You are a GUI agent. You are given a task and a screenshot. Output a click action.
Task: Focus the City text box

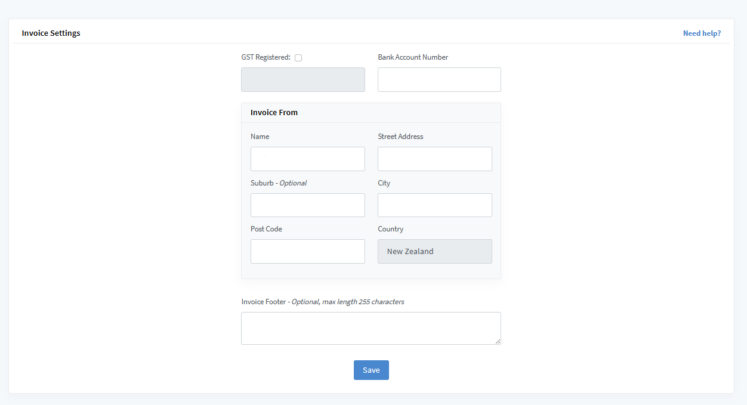[x=434, y=205]
